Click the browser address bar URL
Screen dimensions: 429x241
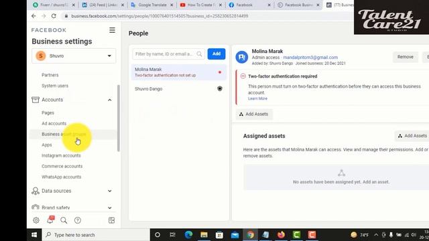(x=160, y=16)
